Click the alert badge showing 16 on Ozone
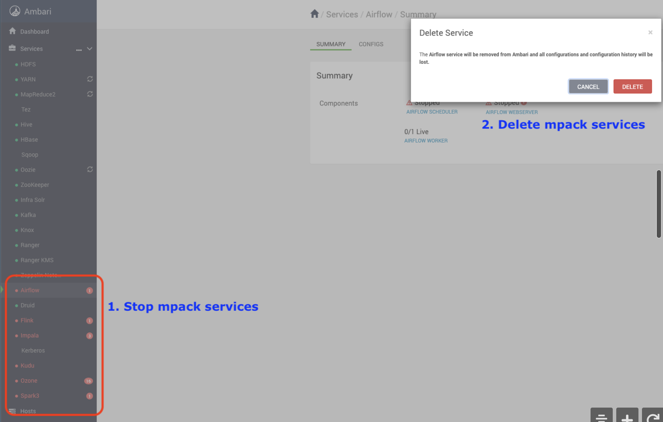 [x=88, y=381]
